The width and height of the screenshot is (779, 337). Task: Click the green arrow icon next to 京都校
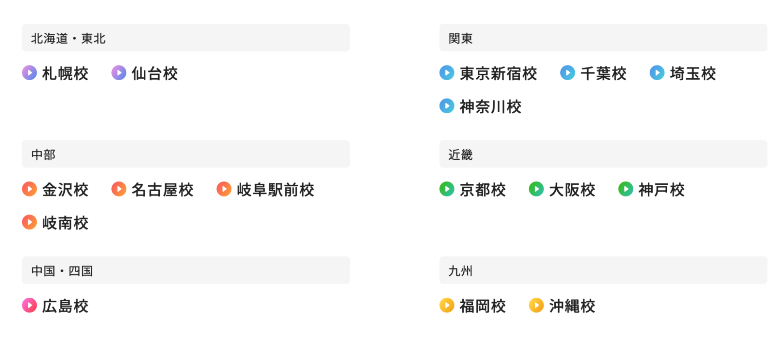(447, 190)
